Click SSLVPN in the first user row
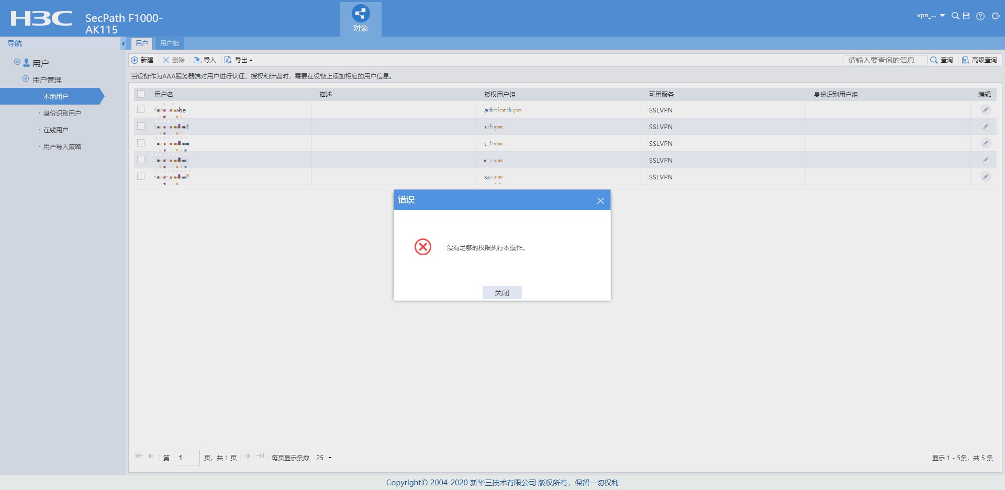Image resolution: width=1005 pixels, height=490 pixels. [x=661, y=110]
